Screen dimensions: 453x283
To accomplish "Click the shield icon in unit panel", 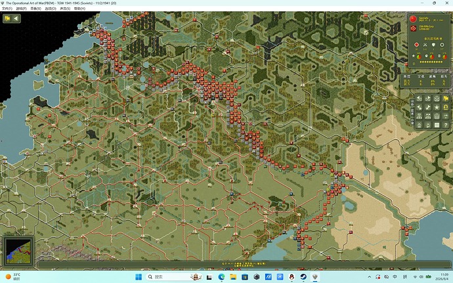I will [433, 45].
